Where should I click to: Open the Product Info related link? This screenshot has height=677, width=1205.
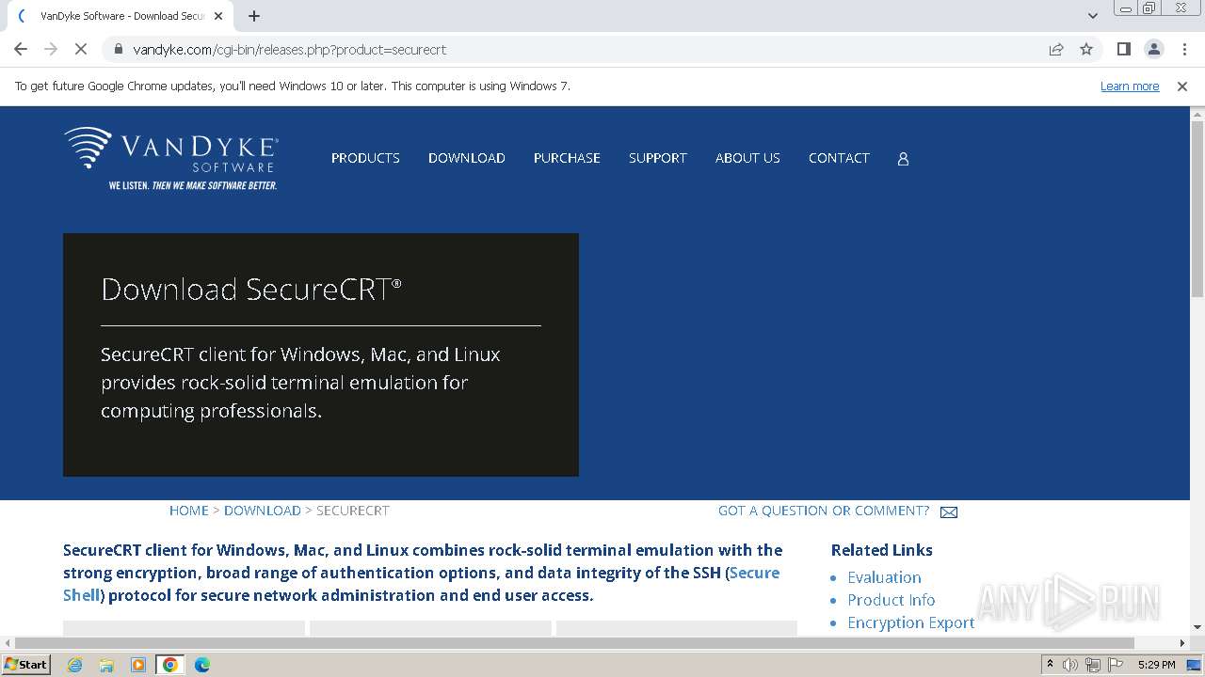892,600
